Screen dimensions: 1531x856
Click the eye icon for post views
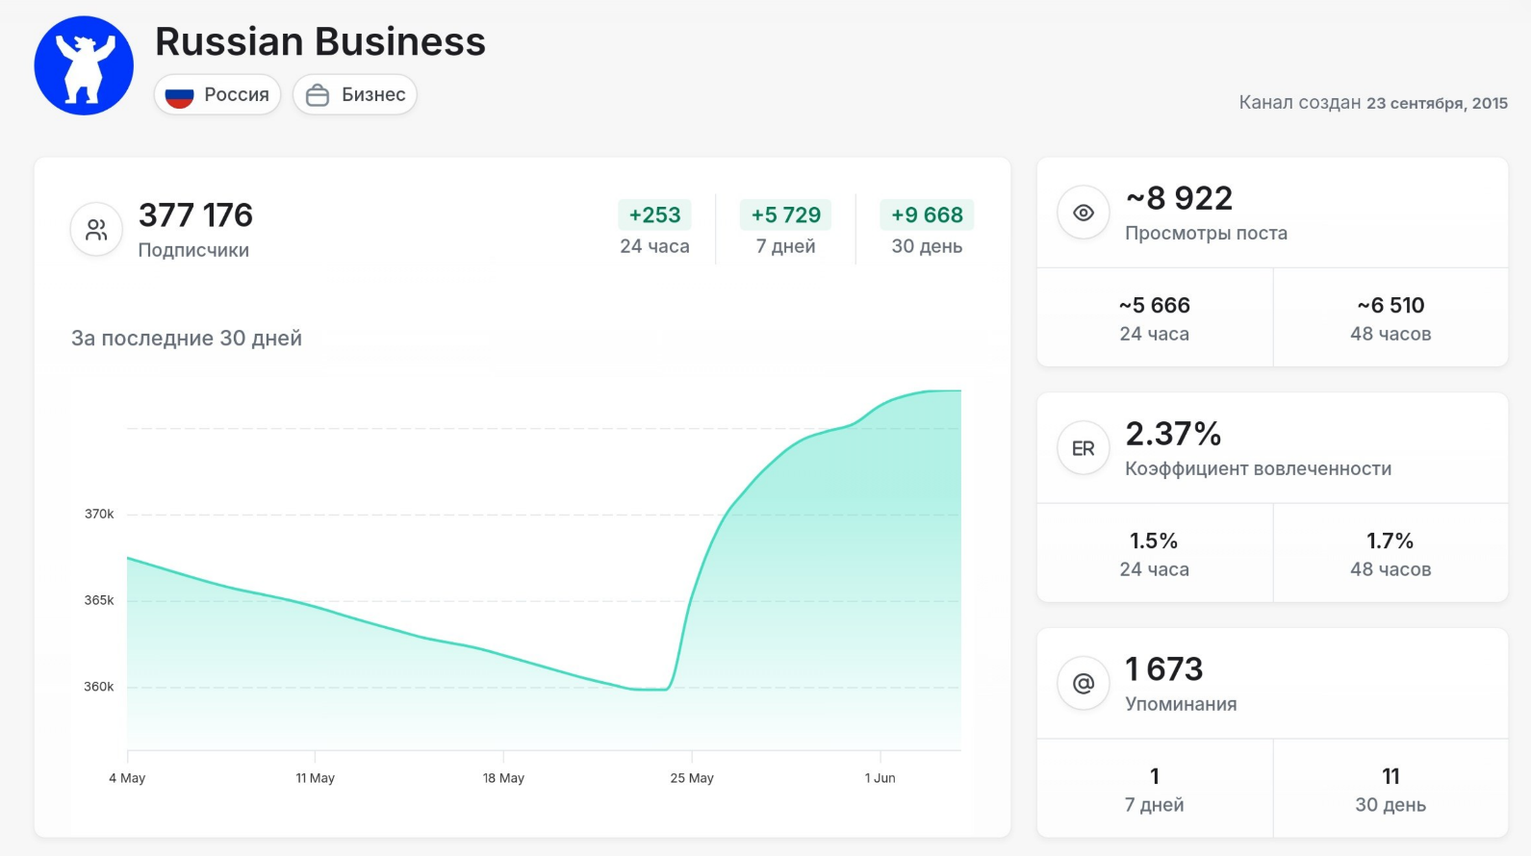[1084, 213]
